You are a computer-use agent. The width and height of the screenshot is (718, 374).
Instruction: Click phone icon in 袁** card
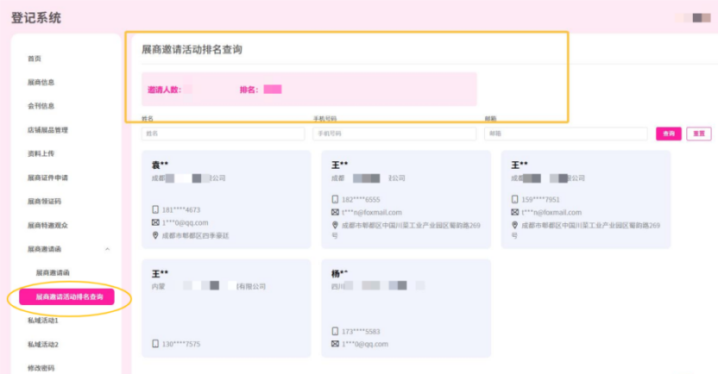155,209
